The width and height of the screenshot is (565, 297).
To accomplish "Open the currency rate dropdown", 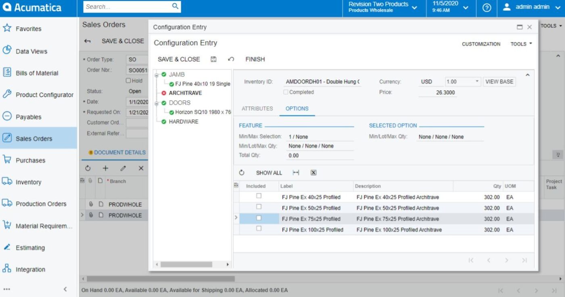I will 477,81.
